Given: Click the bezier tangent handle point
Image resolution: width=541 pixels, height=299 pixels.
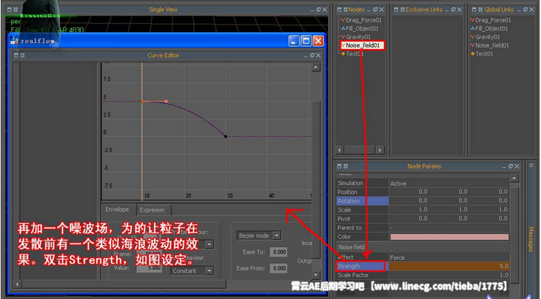Looking at the screenshot, I should point(166,102).
